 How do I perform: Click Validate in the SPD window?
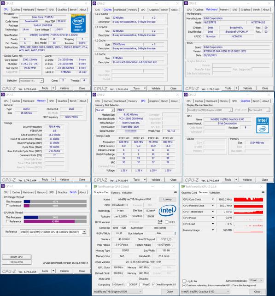[x=156, y=180]
